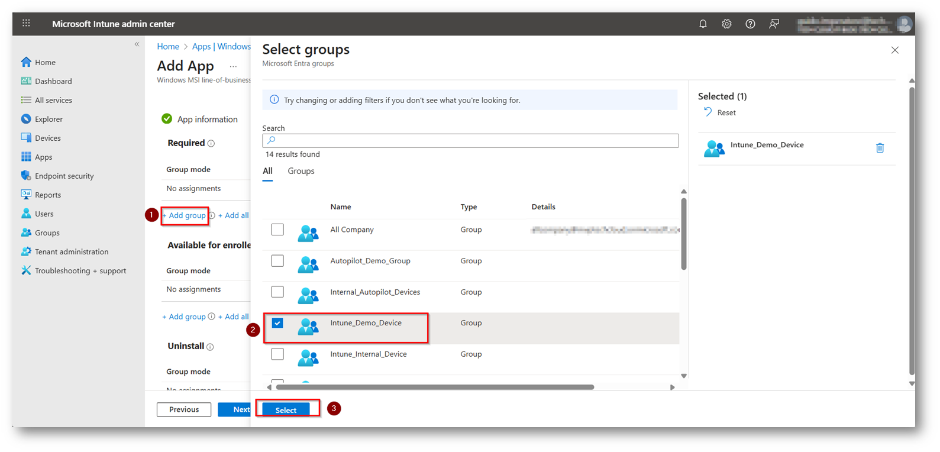The width and height of the screenshot is (940, 452).
Task: Click All Company name text
Action: click(352, 230)
